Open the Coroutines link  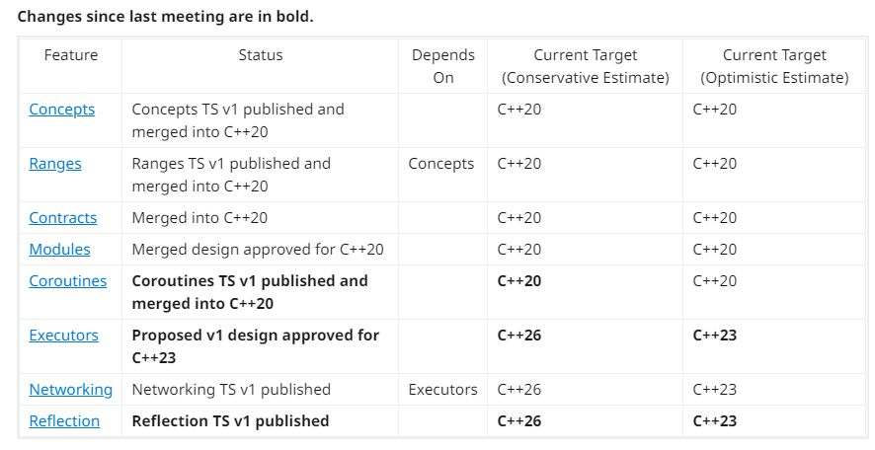point(68,281)
